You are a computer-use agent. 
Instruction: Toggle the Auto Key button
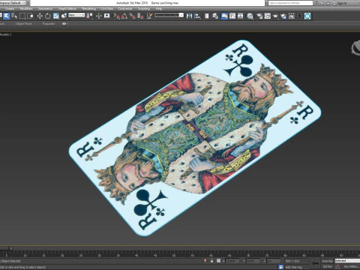(327, 261)
